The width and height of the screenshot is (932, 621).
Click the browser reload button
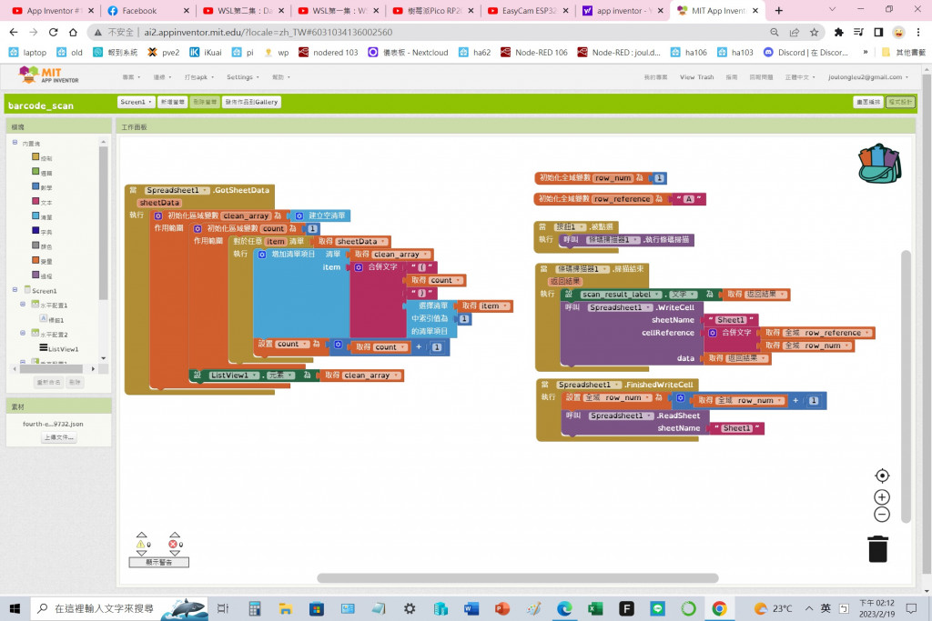point(53,32)
